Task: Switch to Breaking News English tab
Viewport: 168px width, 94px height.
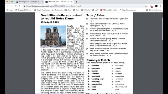Action: [29, 2]
